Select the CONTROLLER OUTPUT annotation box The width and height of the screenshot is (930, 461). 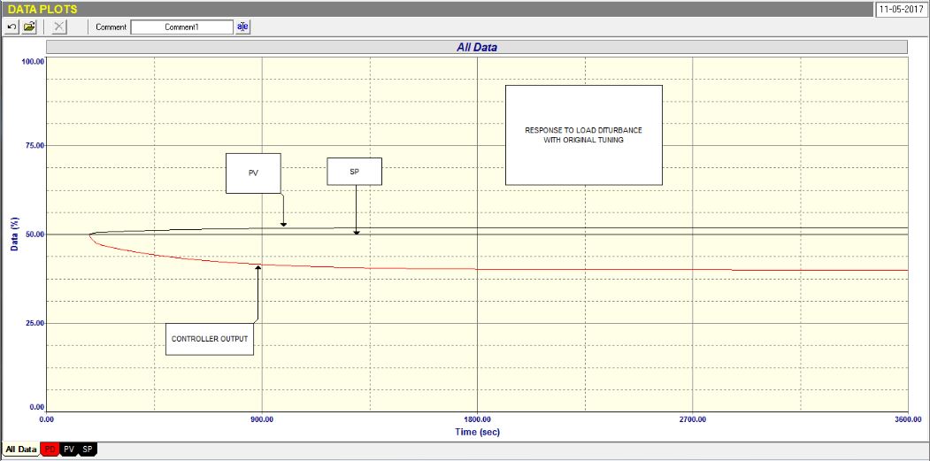210,339
